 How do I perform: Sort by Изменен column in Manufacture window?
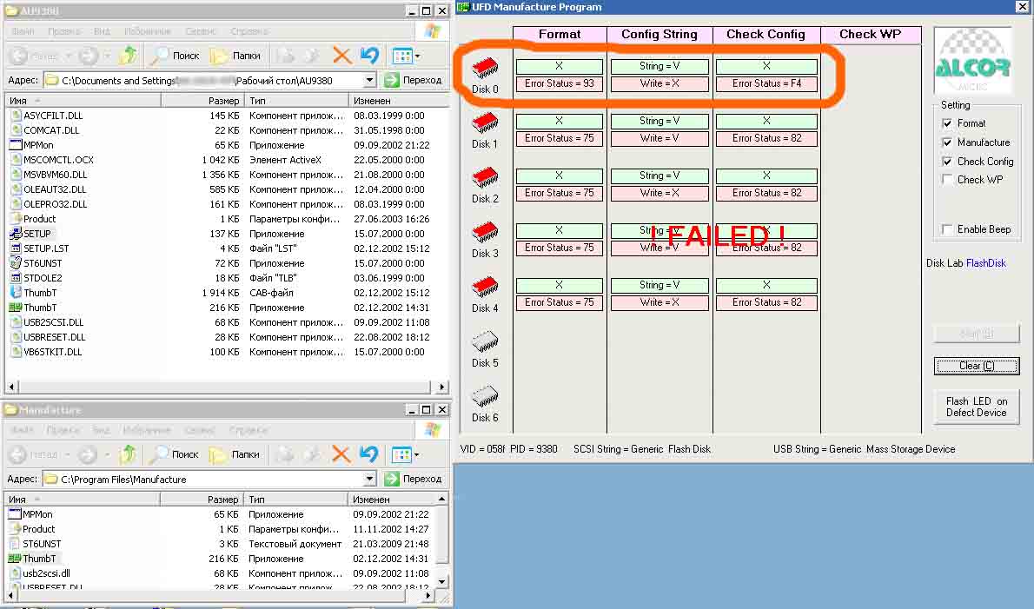(x=393, y=500)
